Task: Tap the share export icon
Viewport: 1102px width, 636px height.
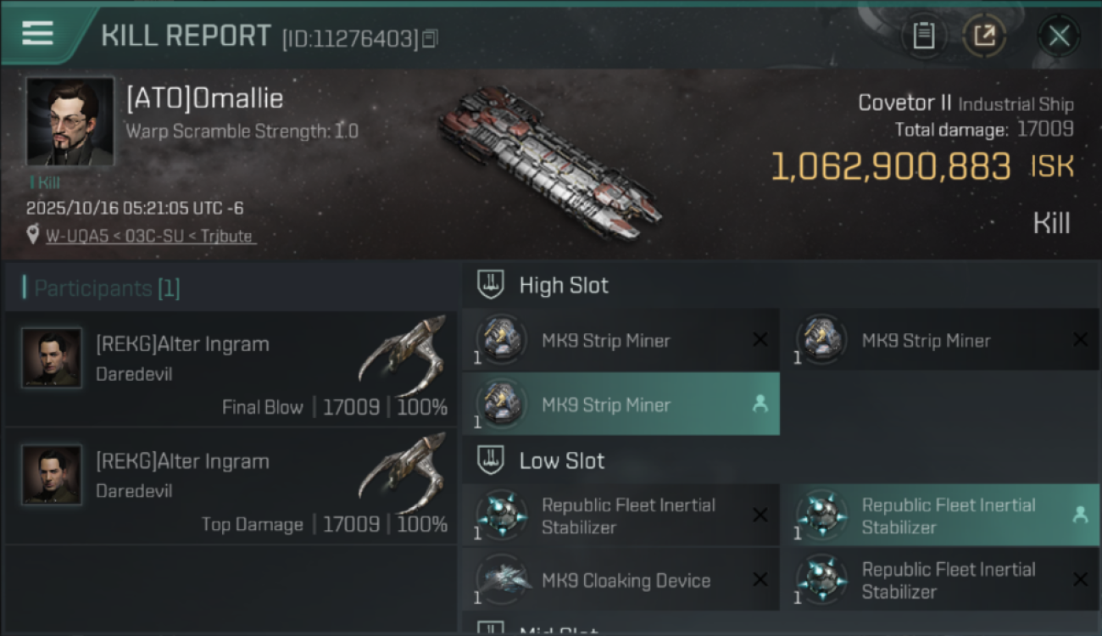Action: pos(984,36)
